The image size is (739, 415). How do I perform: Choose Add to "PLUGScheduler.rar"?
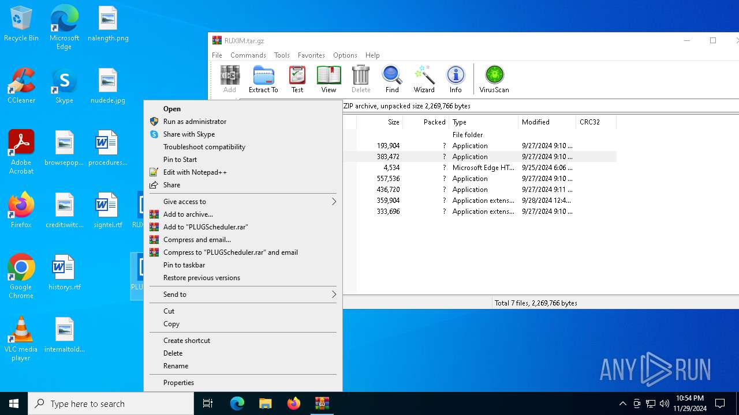pos(242,227)
